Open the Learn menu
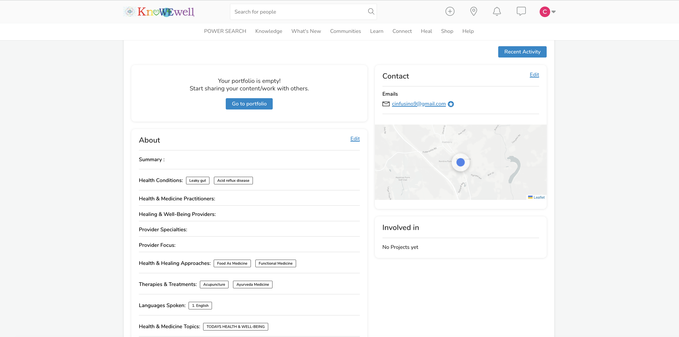Viewport: 679px width, 337px height. [376, 31]
